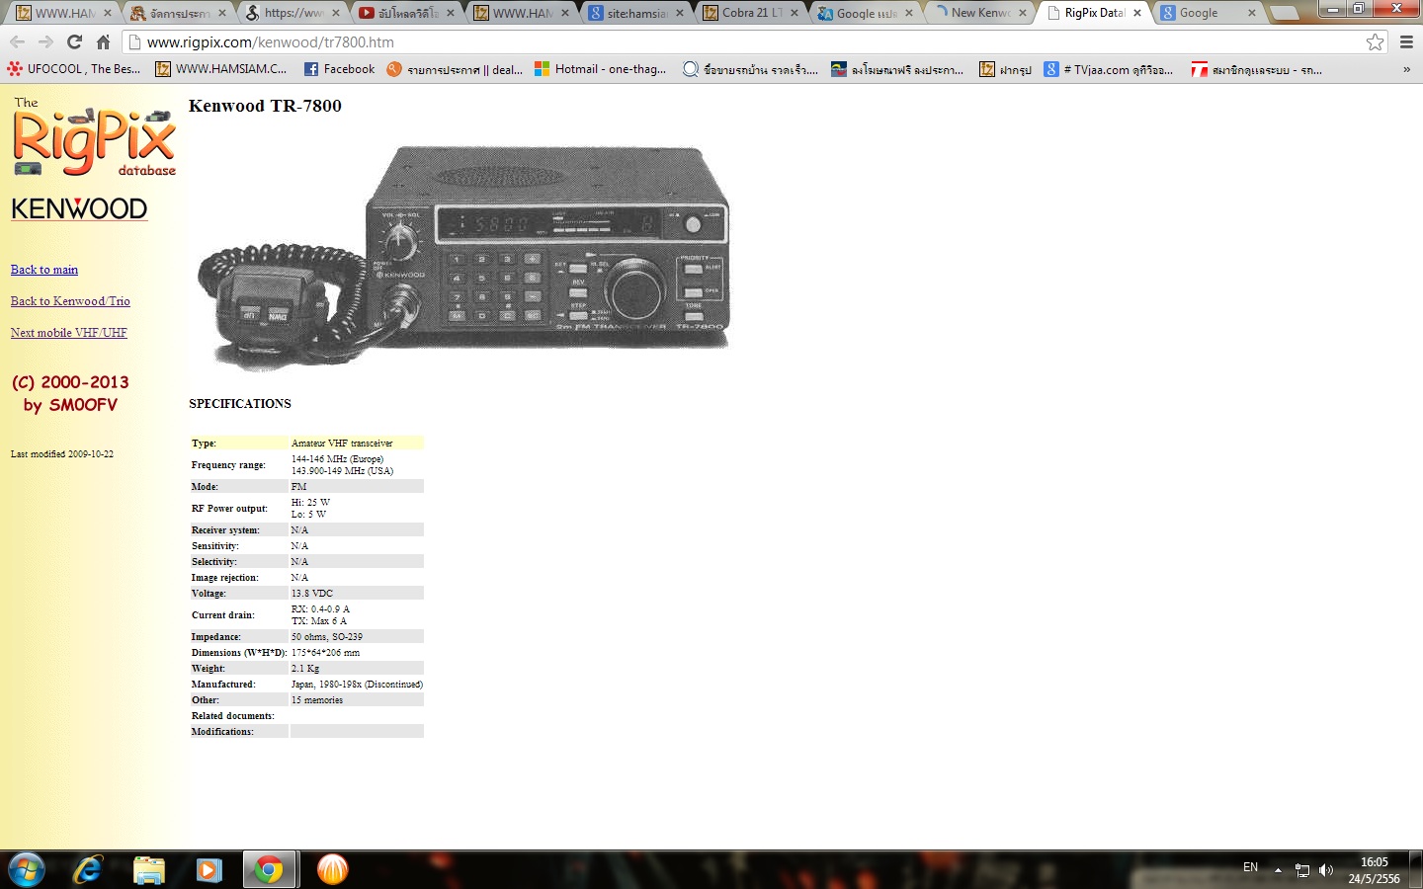
Task: Show hidden system tray icons
Action: (1278, 870)
